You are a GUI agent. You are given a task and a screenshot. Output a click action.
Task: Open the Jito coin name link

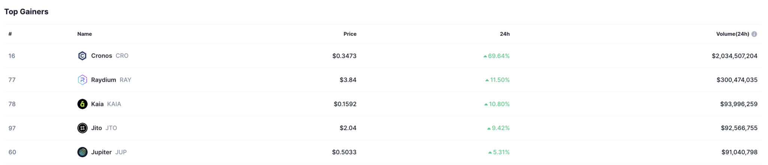tap(96, 128)
